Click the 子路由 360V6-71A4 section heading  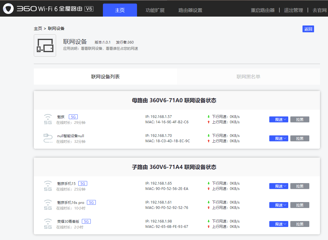pos(174,167)
